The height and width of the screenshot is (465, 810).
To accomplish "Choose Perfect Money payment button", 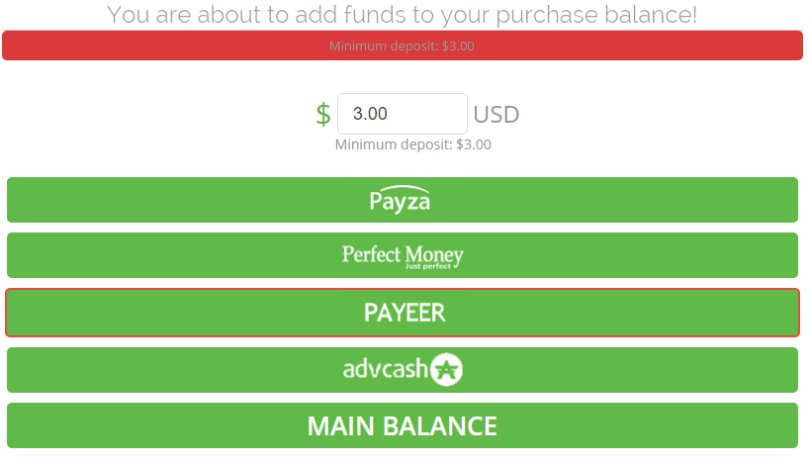I will pos(403,255).
